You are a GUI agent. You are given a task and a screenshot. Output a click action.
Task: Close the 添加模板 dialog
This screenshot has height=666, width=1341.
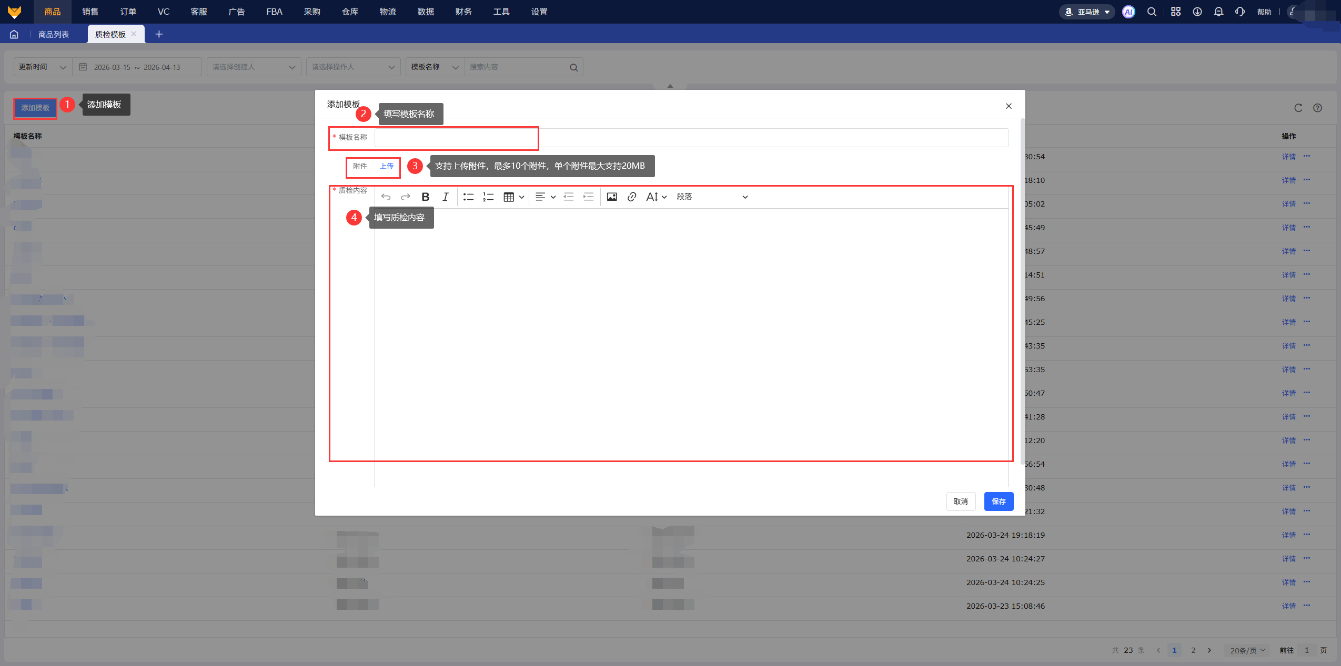coord(1008,106)
